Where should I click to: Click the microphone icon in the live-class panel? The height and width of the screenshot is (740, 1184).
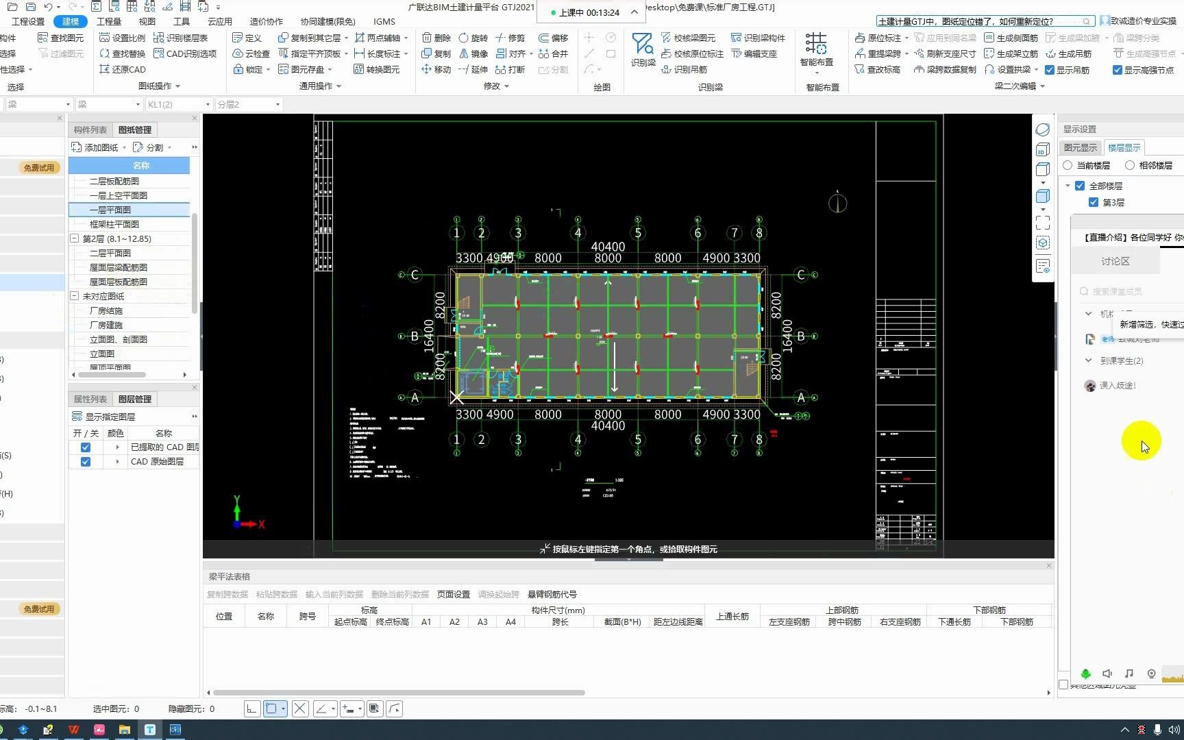coord(1085,674)
